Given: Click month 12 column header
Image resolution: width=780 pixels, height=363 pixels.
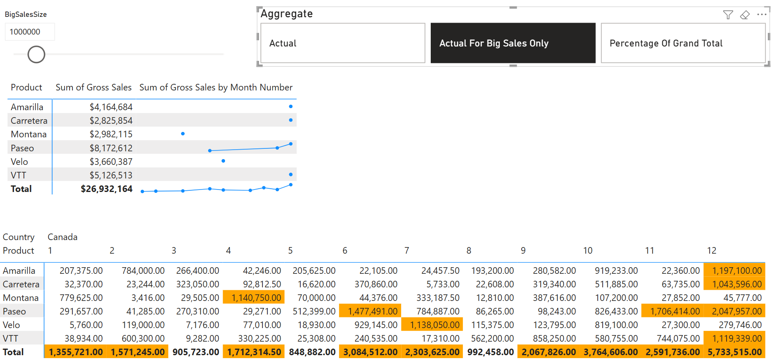Looking at the screenshot, I should pos(712,250).
